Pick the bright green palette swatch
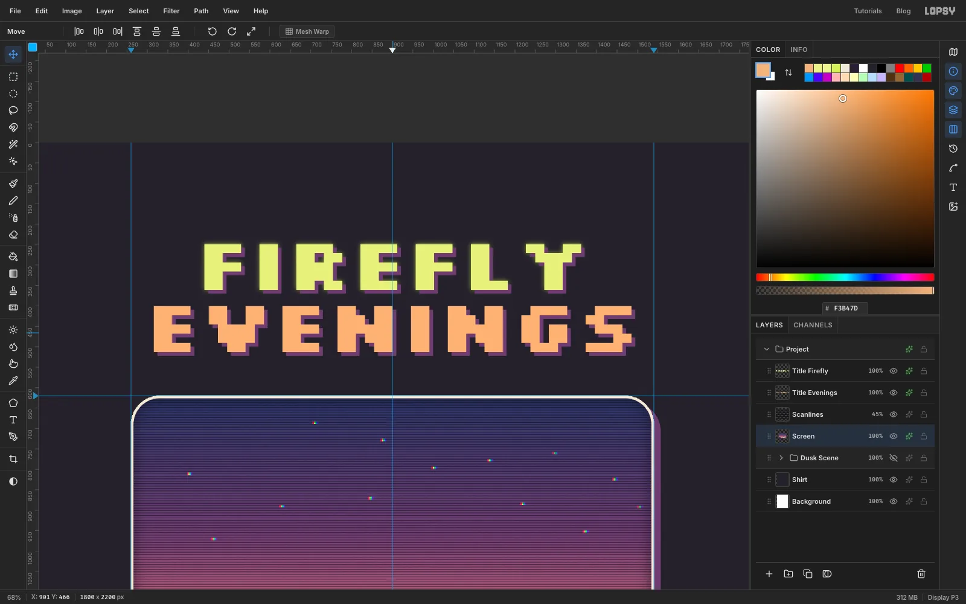The height and width of the screenshot is (604, 966). (927, 68)
